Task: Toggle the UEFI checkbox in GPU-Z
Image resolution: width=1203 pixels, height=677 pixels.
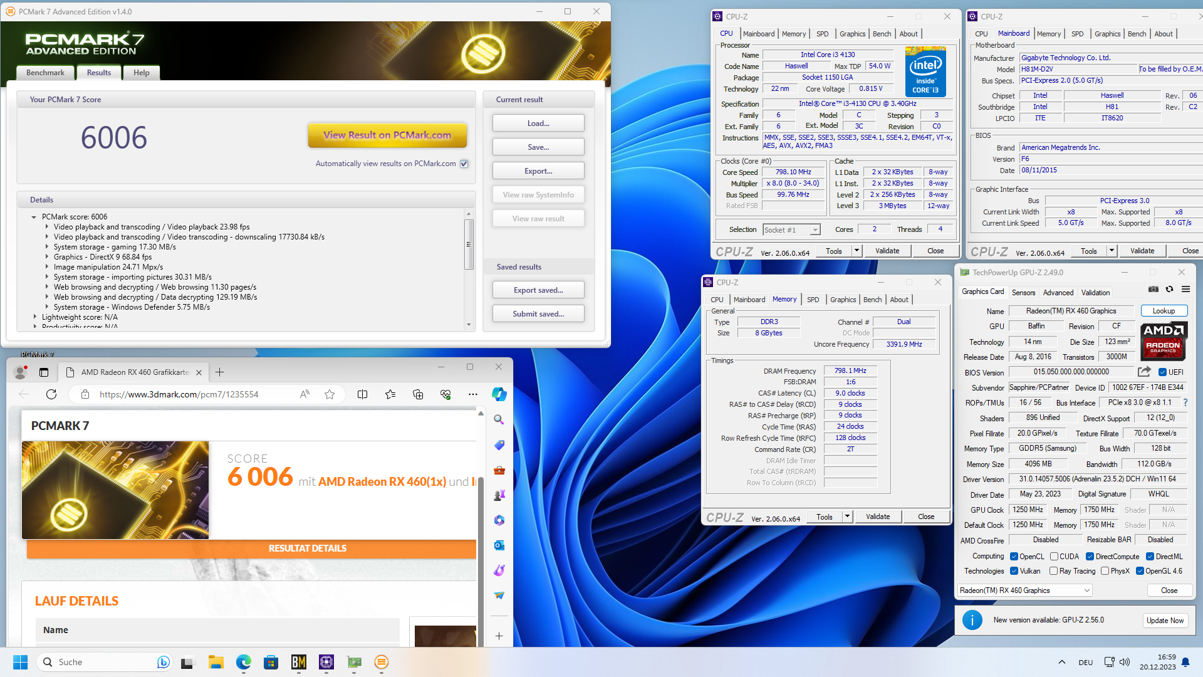Action: (x=1162, y=372)
